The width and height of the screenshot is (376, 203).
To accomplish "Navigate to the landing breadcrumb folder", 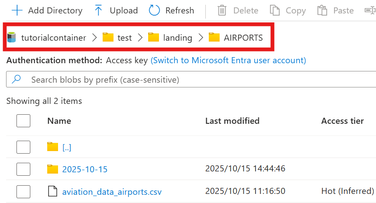I will (177, 38).
